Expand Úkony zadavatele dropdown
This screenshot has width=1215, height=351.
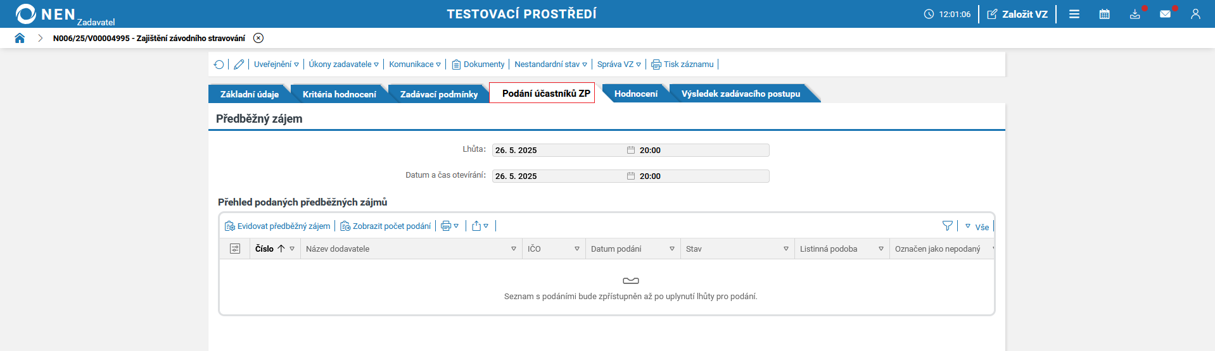pyautogui.click(x=344, y=65)
